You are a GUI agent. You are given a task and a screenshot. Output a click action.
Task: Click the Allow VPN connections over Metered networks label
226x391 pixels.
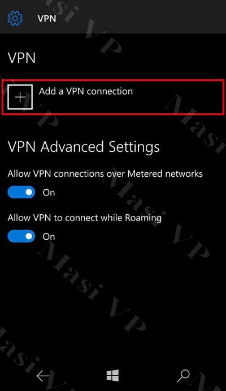point(105,173)
